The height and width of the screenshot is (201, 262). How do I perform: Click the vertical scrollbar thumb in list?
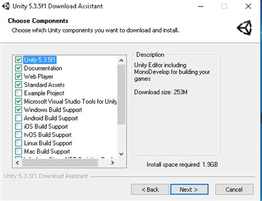pyautogui.click(x=121, y=94)
